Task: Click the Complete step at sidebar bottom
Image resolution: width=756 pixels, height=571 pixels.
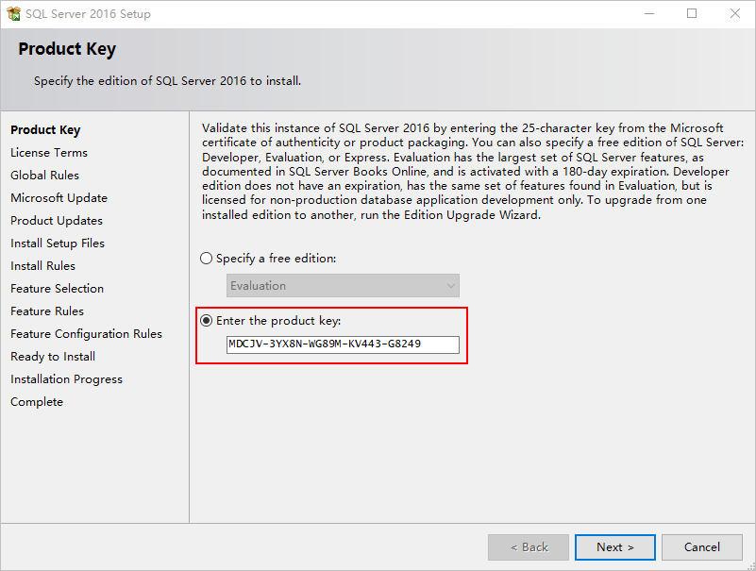Action: pyautogui.click(x=37, y=401)
